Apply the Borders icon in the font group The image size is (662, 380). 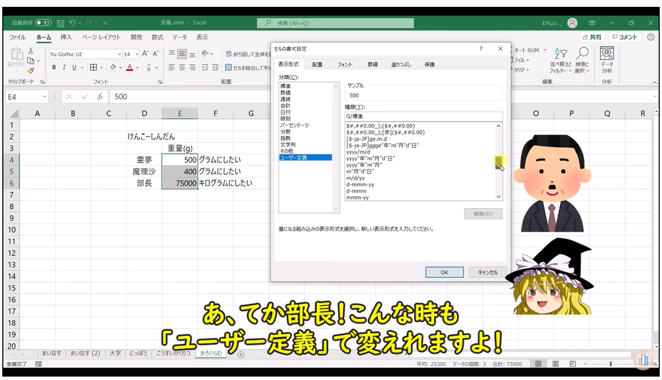tap(94, 67)
